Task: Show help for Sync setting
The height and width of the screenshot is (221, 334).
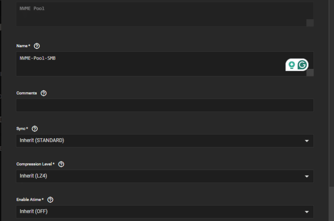Action: click(35, 128)
